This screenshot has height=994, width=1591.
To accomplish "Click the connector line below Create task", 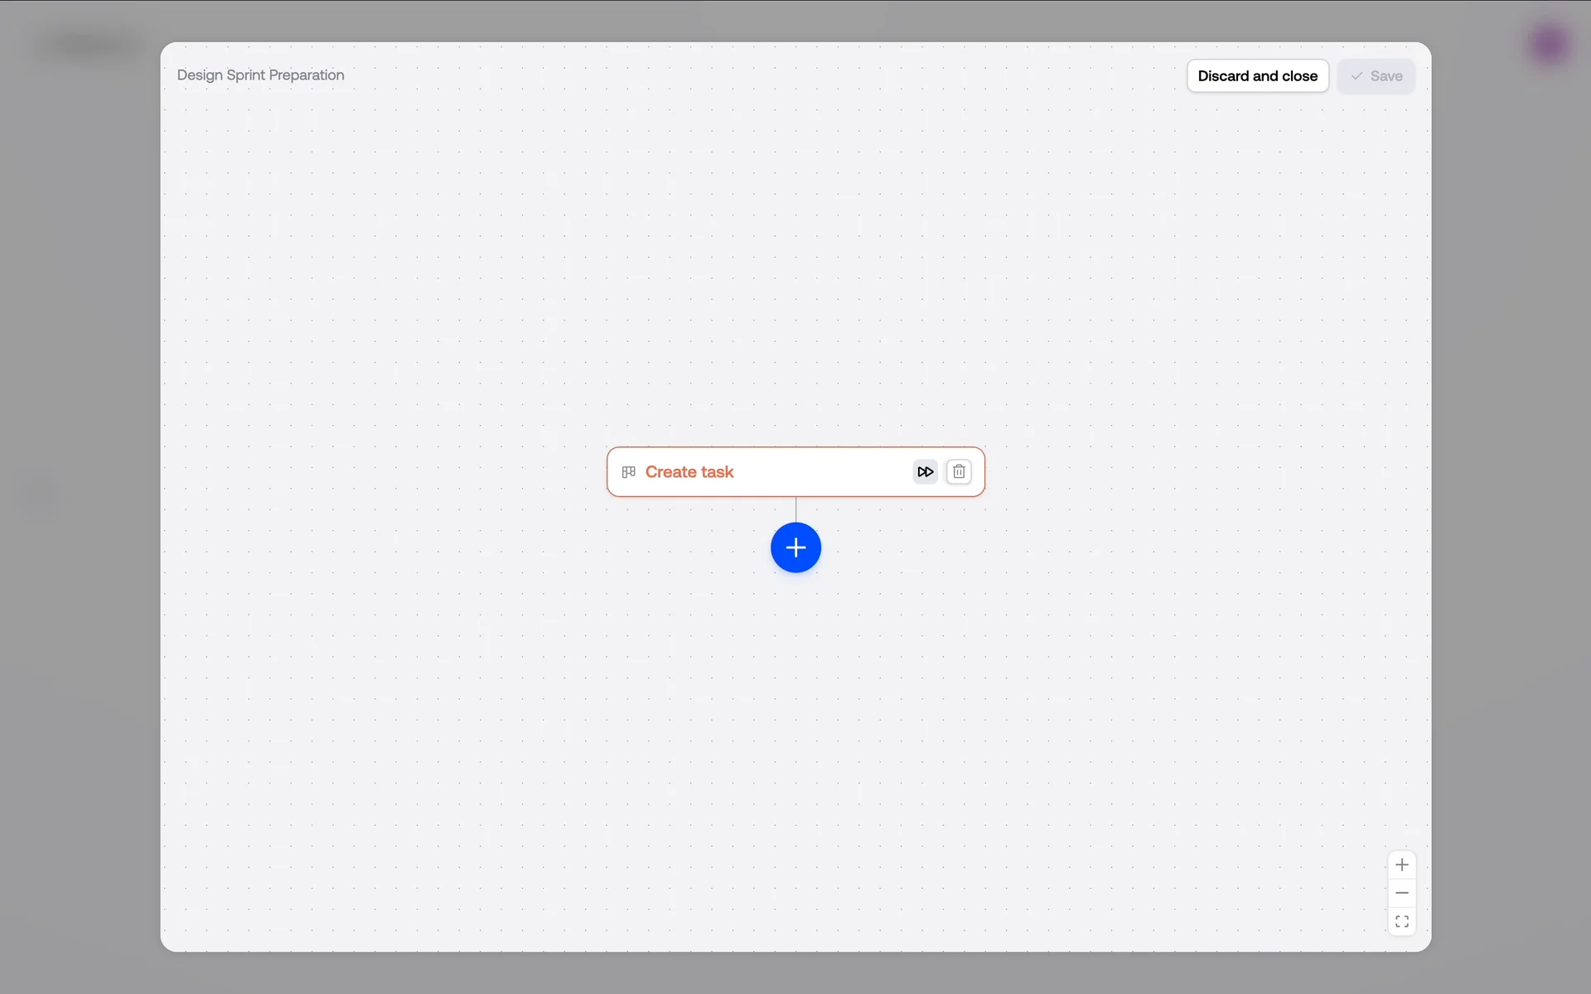I will click(x=795, y=509).
